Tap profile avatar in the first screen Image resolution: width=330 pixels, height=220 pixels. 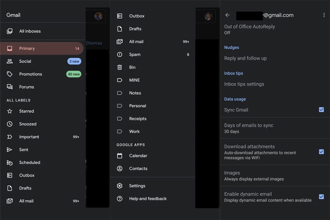point(98,16)
